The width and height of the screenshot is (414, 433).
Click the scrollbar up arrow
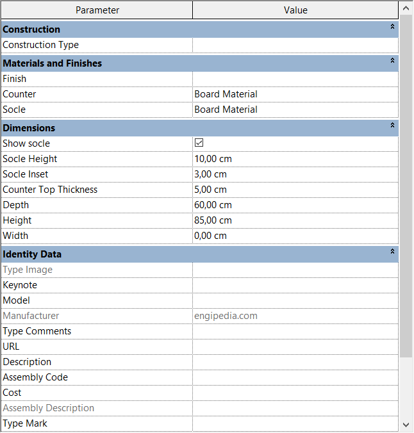(406, 8)
